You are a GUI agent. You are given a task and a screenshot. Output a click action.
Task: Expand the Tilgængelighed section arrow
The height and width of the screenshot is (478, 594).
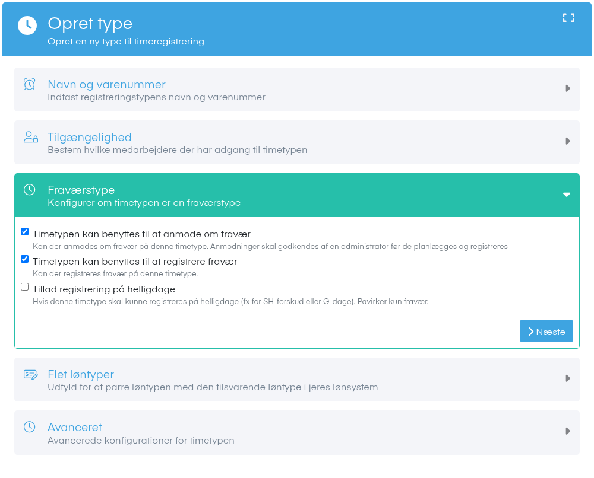pyautogui.click(x=567, y=141)
